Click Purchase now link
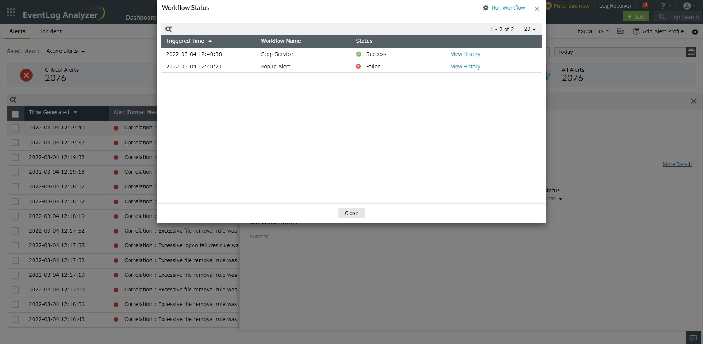The width and height of the screenshot is (703, 344). click(x=571, y=6)
